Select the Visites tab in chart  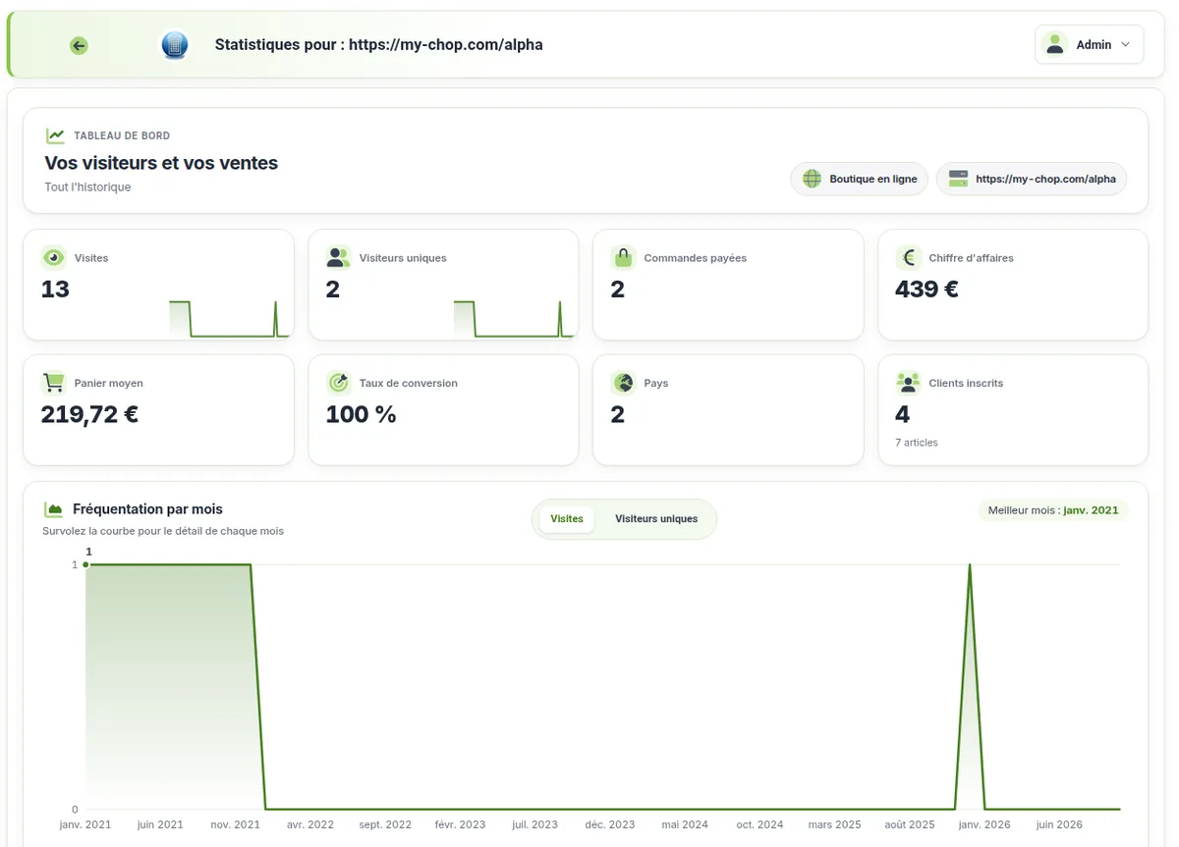pos(567,519)
